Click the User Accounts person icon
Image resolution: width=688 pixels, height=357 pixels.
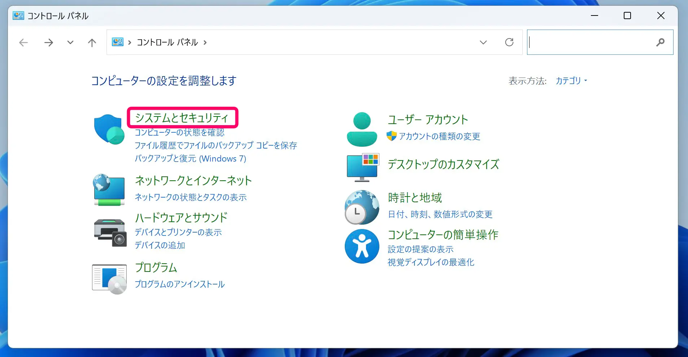click(362, 129)
